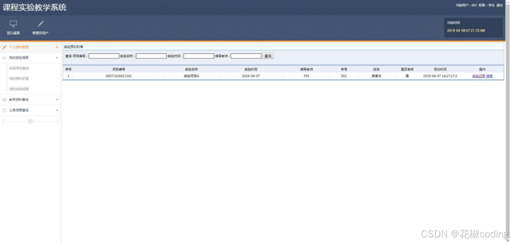510x243 pixels.
Task: Click the 查询 search button
Action: [268, 56]
